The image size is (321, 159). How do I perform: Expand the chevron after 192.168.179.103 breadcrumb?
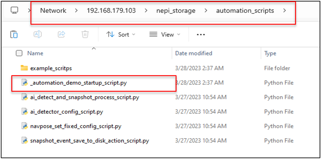tap(146, 11)
